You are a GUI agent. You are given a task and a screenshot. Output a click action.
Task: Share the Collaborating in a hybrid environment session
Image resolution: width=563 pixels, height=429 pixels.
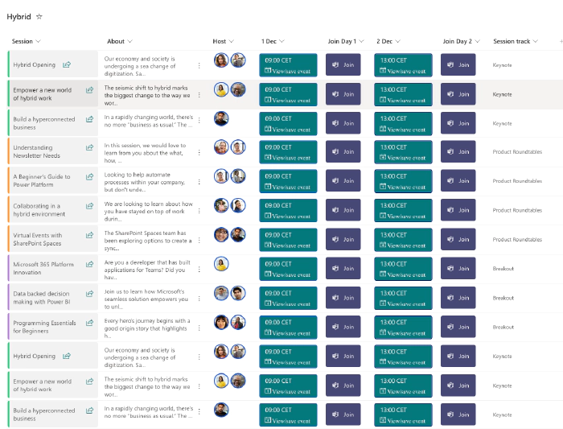coord(90,207)
